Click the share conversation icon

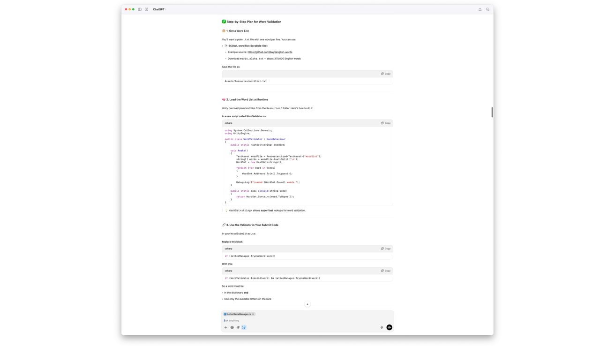click(480, 9)
